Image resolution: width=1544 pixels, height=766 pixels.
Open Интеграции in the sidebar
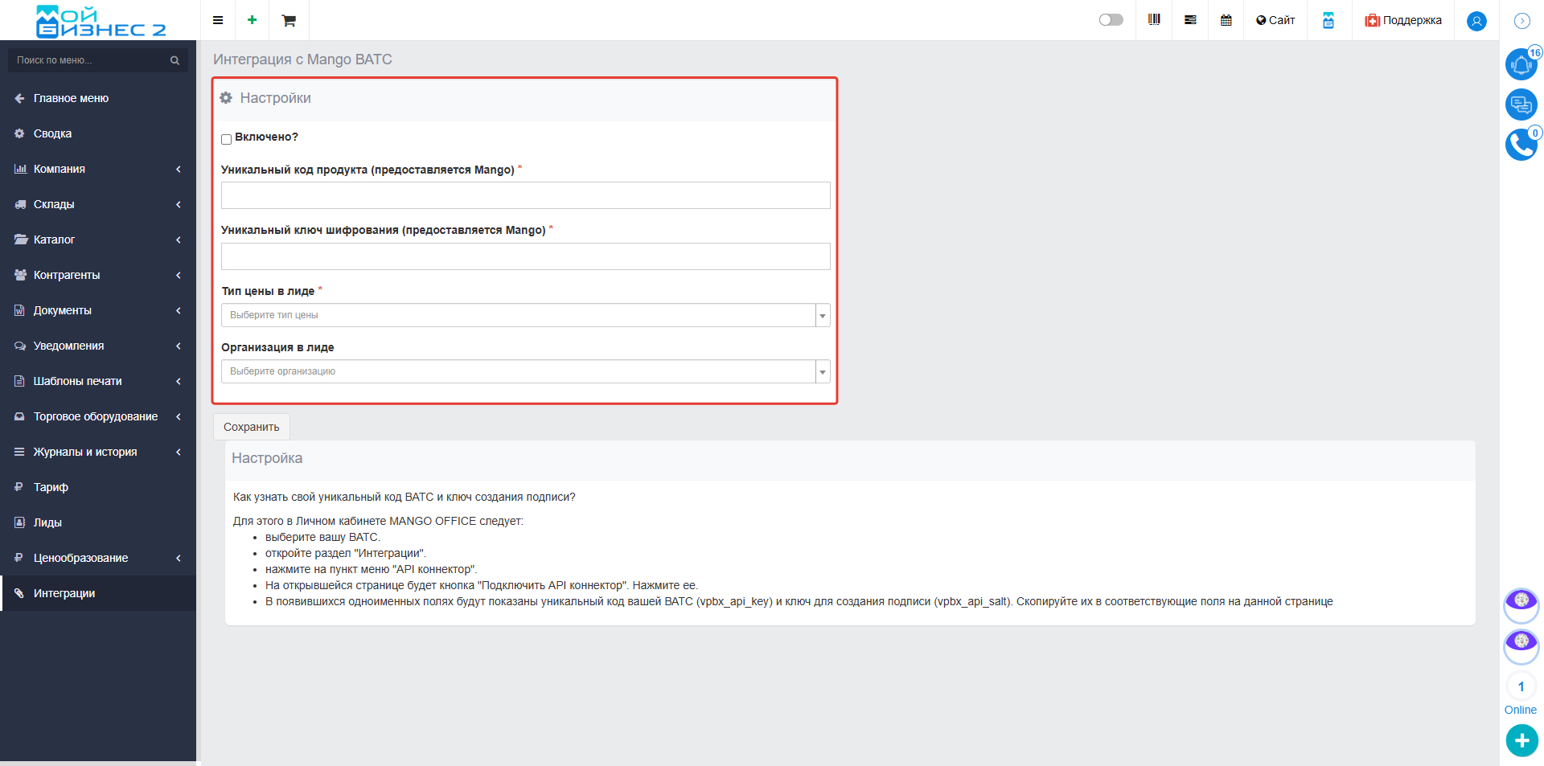98,593
